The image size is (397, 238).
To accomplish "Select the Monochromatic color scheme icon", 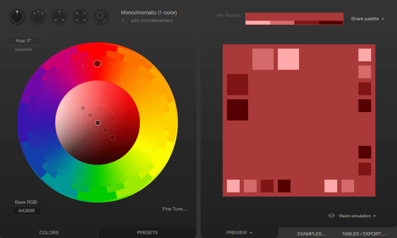I will [x=17, y=17].
